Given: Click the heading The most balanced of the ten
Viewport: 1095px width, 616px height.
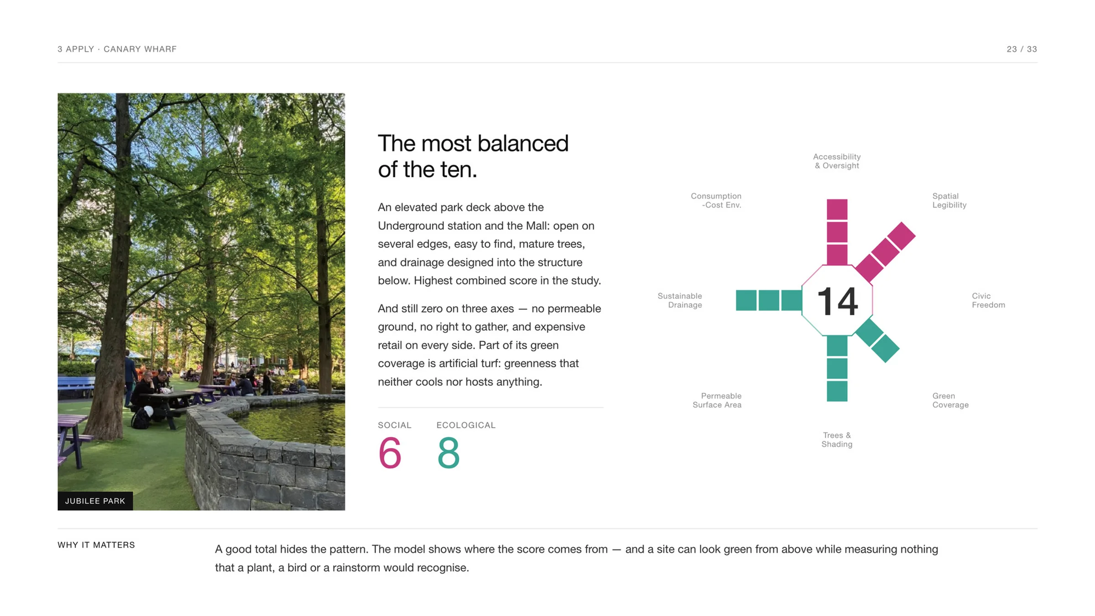Looking at the screenshot, I should pyautogui.click(x=473, y=156).
